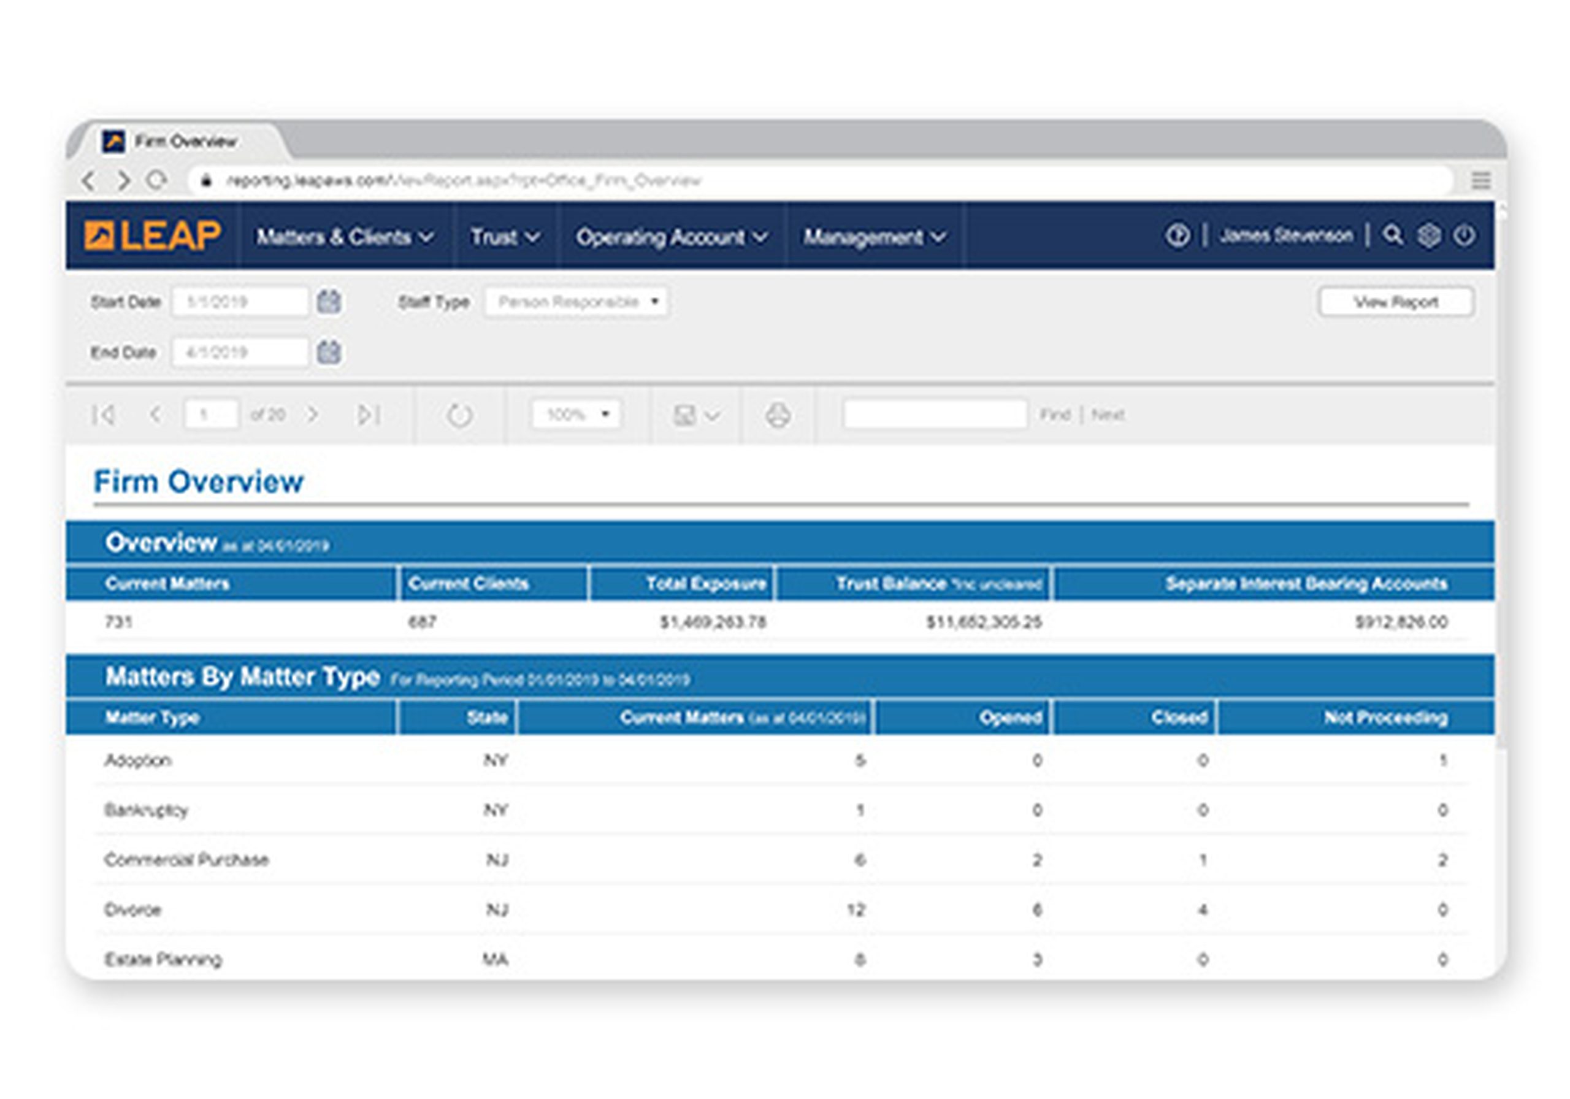1570x1099 pixels.
Task: Click the View Report button
Action: [1396, 302]
